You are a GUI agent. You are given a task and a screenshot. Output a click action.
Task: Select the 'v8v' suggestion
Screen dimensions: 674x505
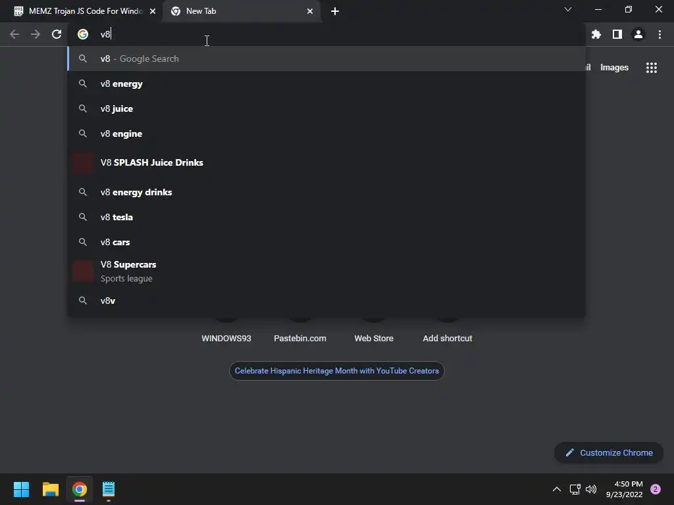(326, 301)
